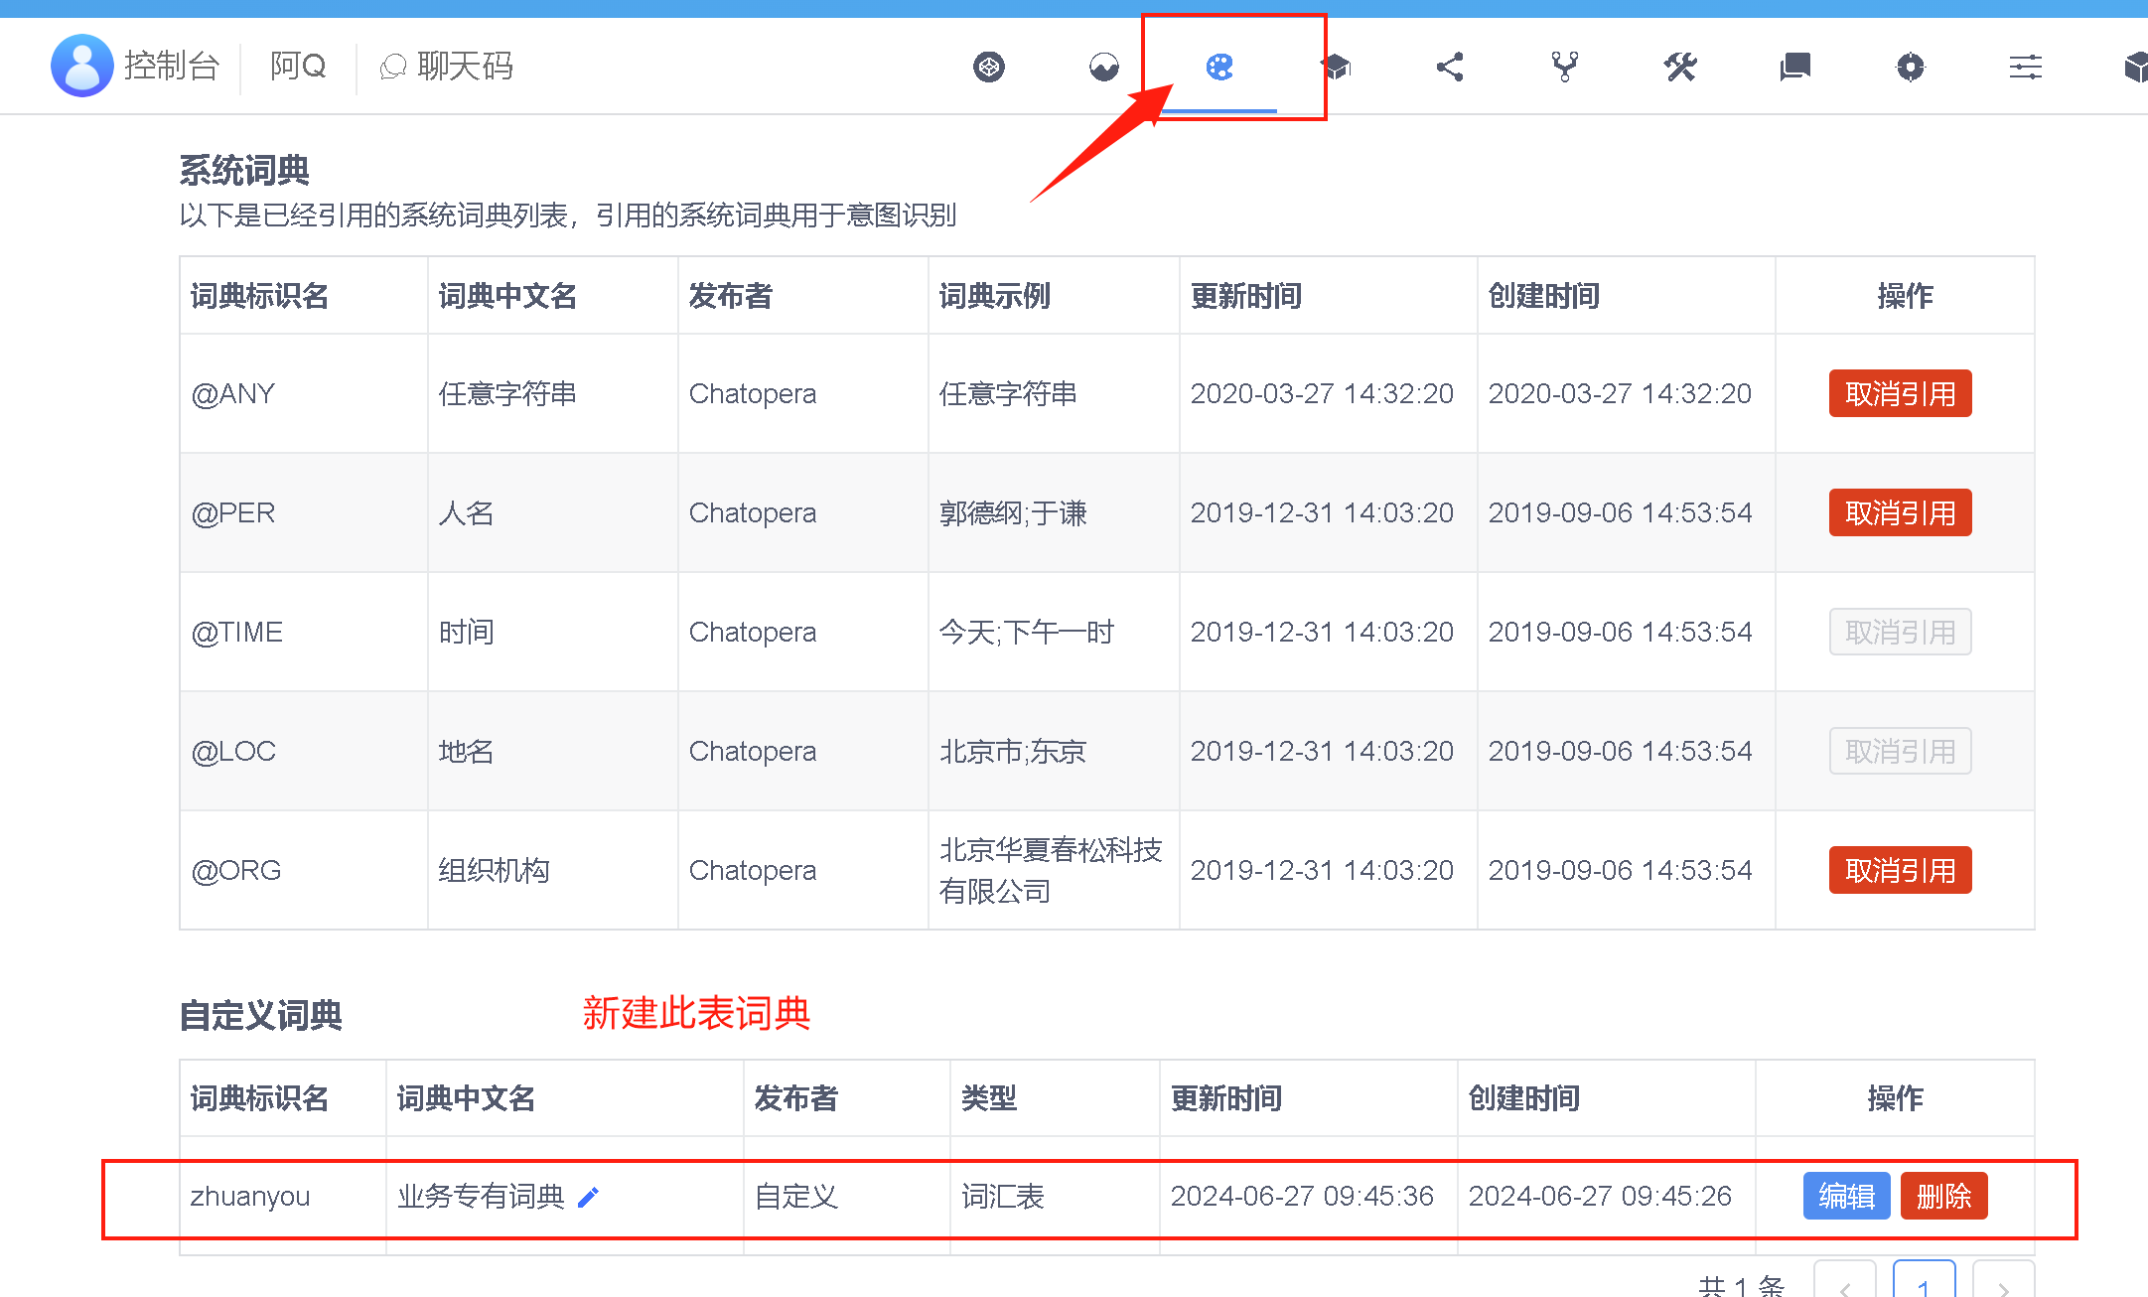The image size is (2148, 1297).
Task: Open 控制台 from the header
Action: click(171, 66)
